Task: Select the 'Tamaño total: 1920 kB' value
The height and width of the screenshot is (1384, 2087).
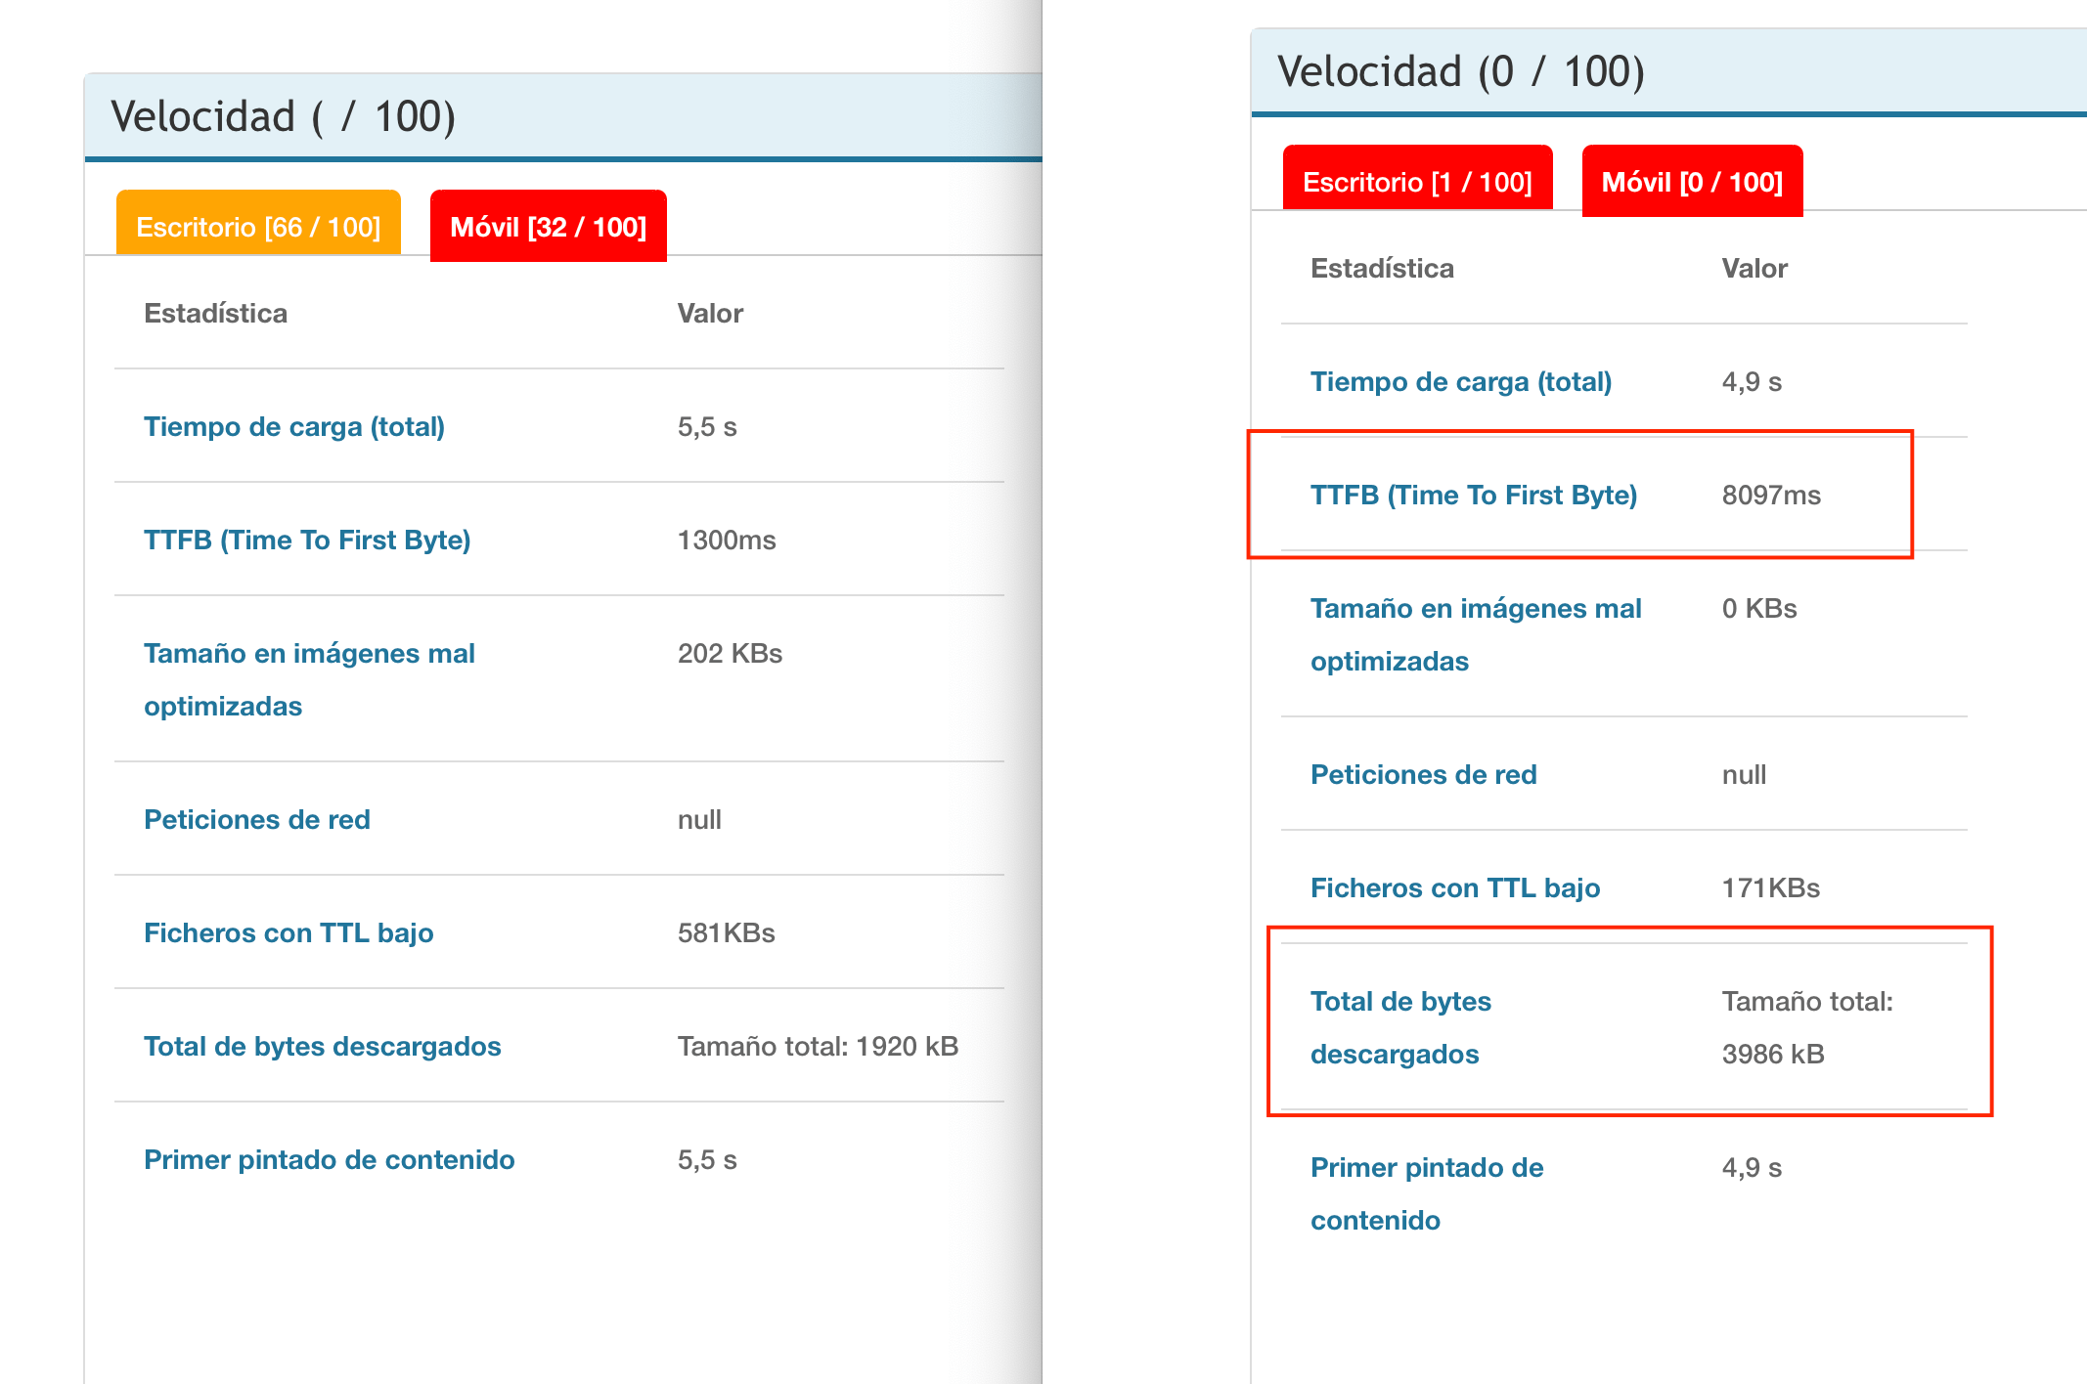Action: [818, 1046]
